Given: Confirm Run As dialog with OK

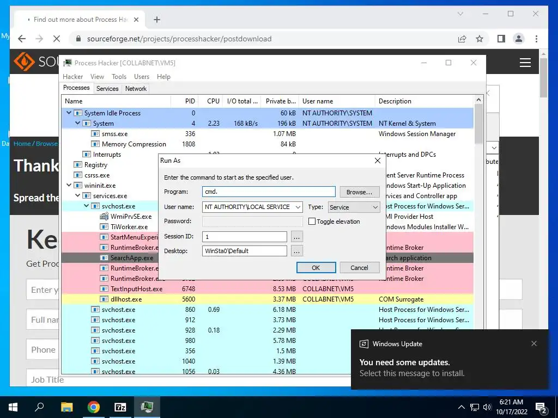Looking at the screenshot, I should tap(316, 268).
